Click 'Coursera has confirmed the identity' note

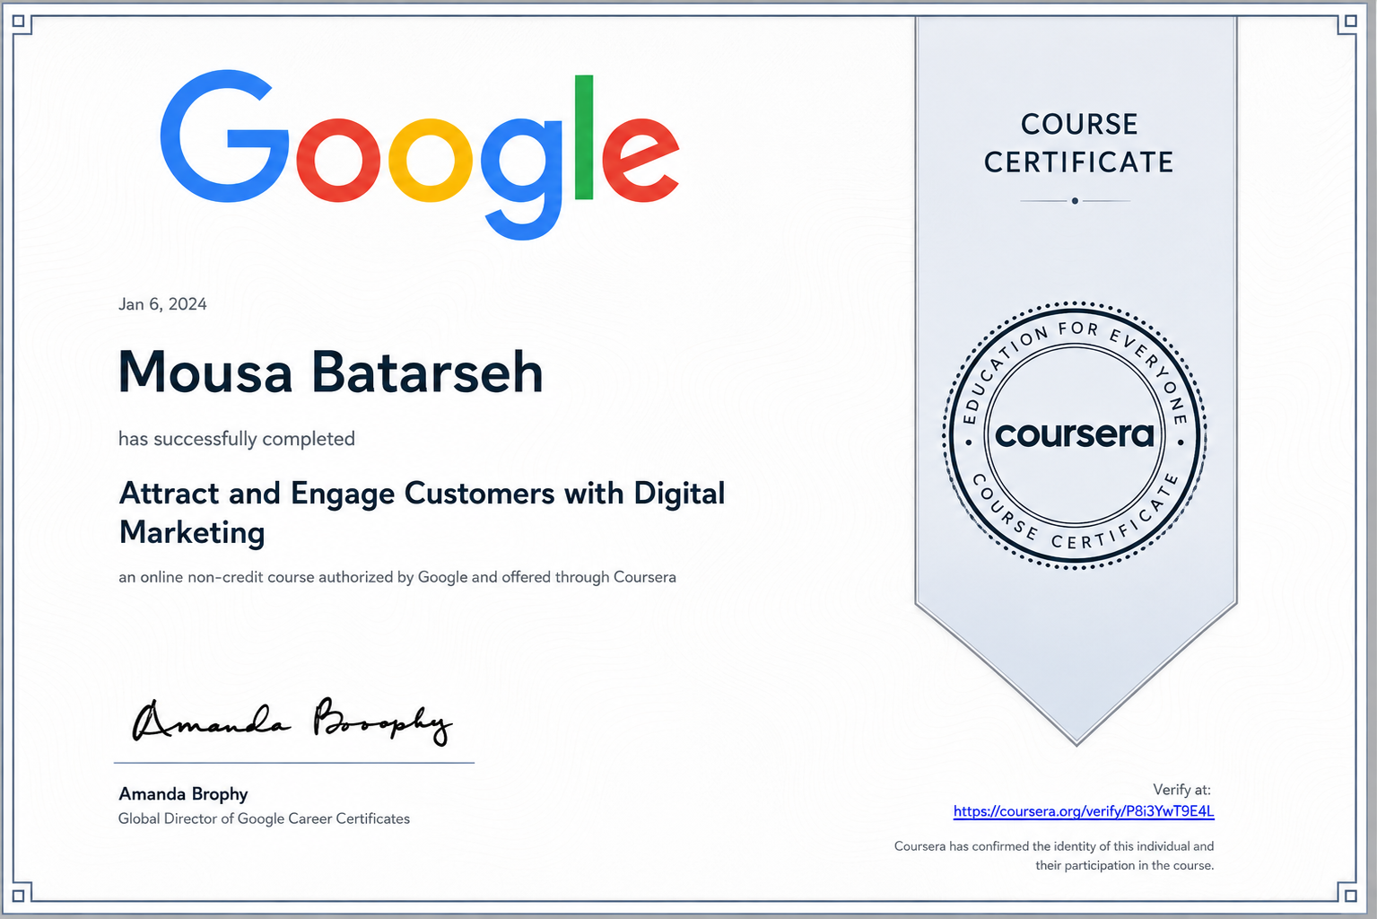[x=1054, y=855]
